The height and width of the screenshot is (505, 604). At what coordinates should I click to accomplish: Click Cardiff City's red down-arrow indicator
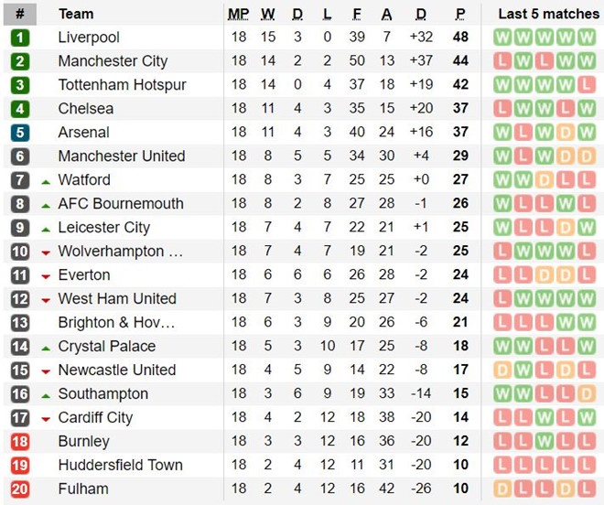point(45,418)
